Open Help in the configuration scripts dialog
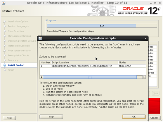The image size is (163, 122). 51,117
